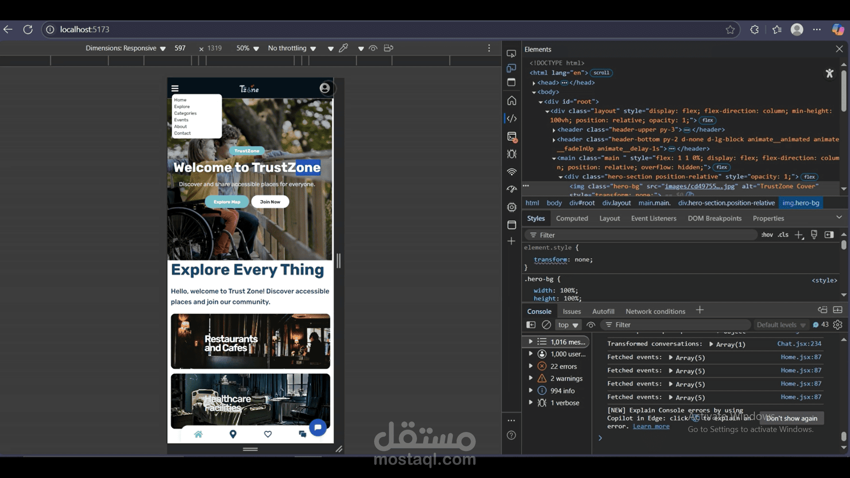Click the DevTools help question mark icon
850x478 pixels.
click(x=511, y=435)
